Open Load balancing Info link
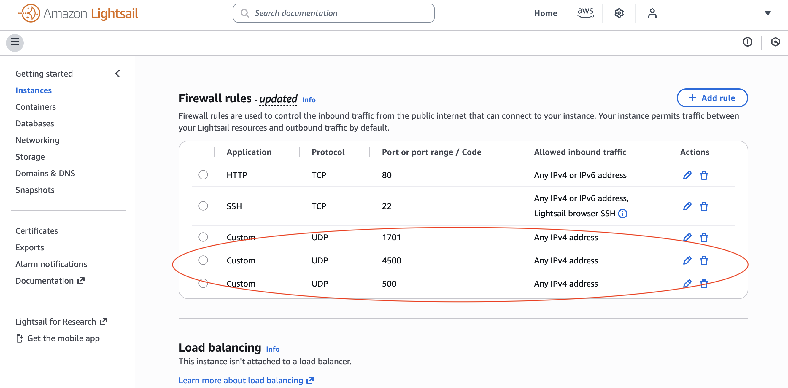Screen dimensions: 788x388 coord(273,349)
